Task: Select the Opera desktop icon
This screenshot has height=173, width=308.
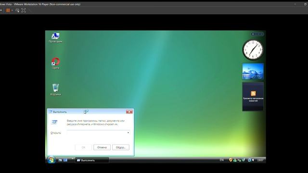Action: [56, 63]
